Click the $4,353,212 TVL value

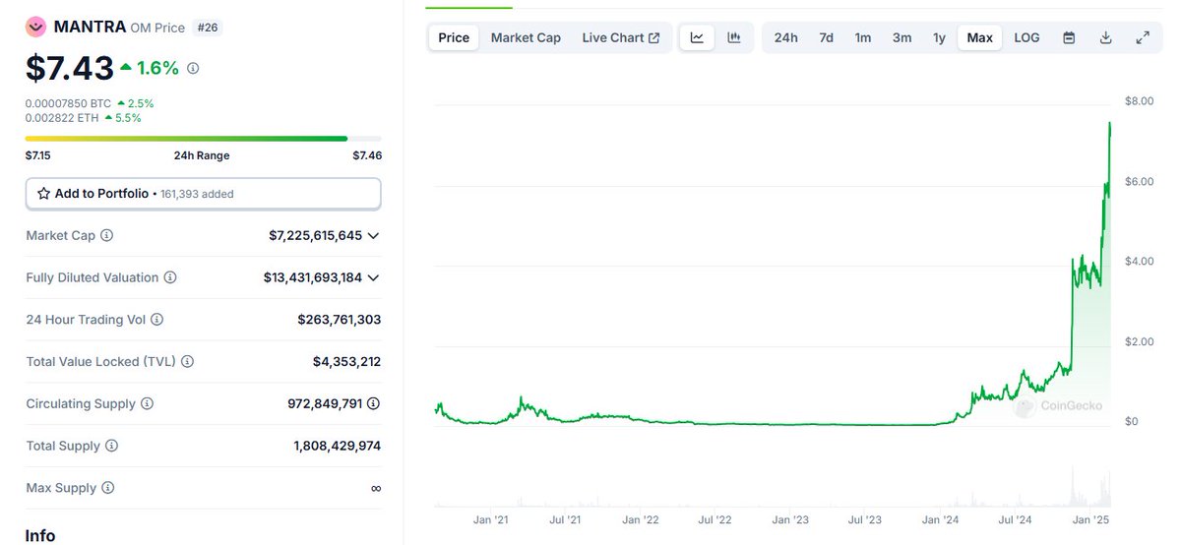pos(346,362)
